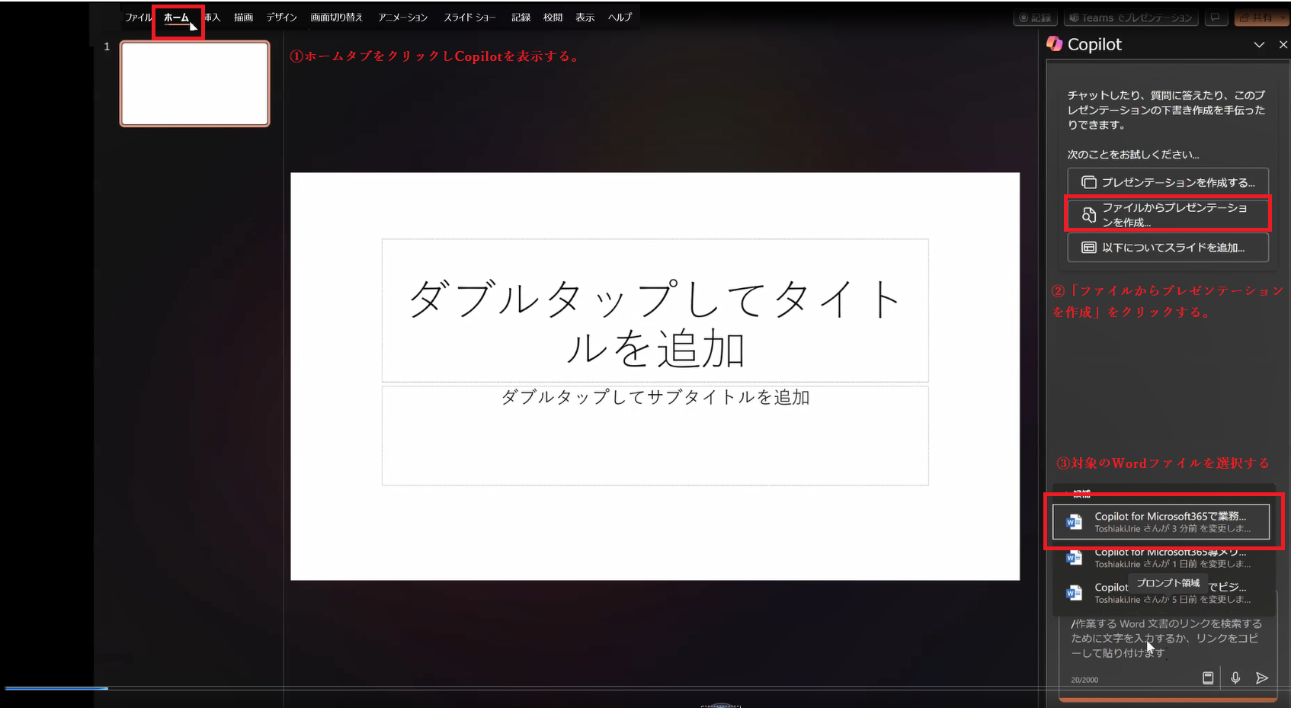Viewport: 1291px width, 708px height.
Task: Select the Copilot for Microsoft365で業務 Word file
Action: [1170, 521]
